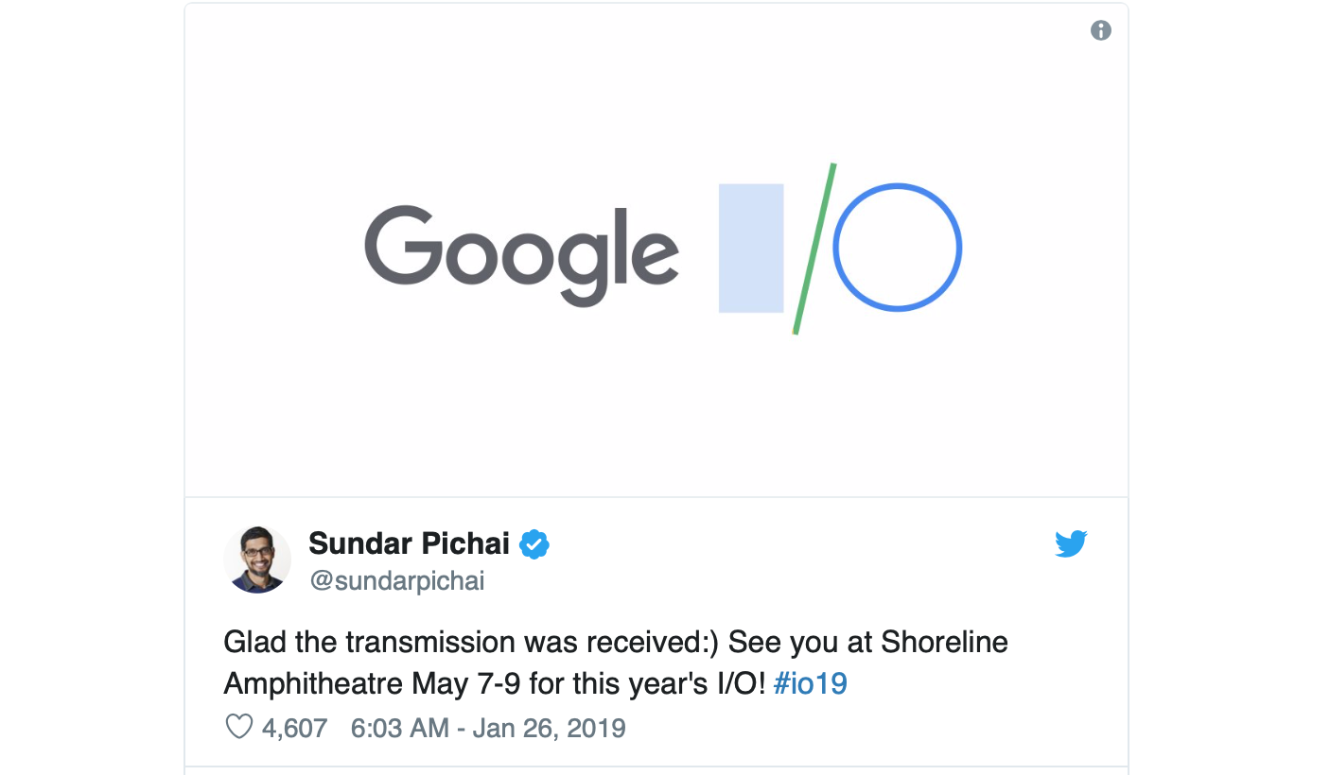
Task: Click the "May 7-9" dates in the tweet
Action: tap(466, 683)
